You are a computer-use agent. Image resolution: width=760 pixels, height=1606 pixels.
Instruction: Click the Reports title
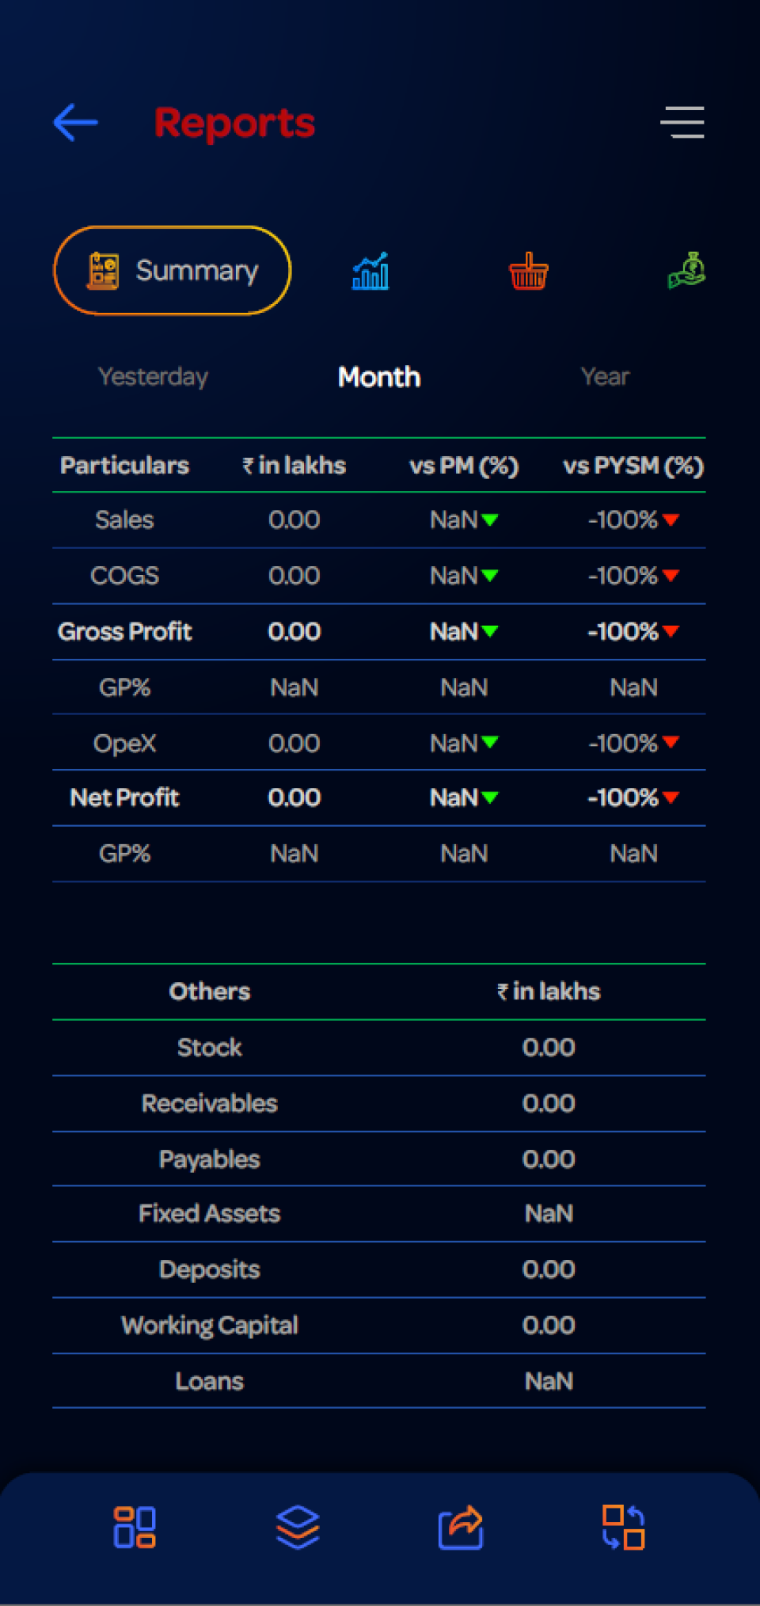tap(235, 122)
